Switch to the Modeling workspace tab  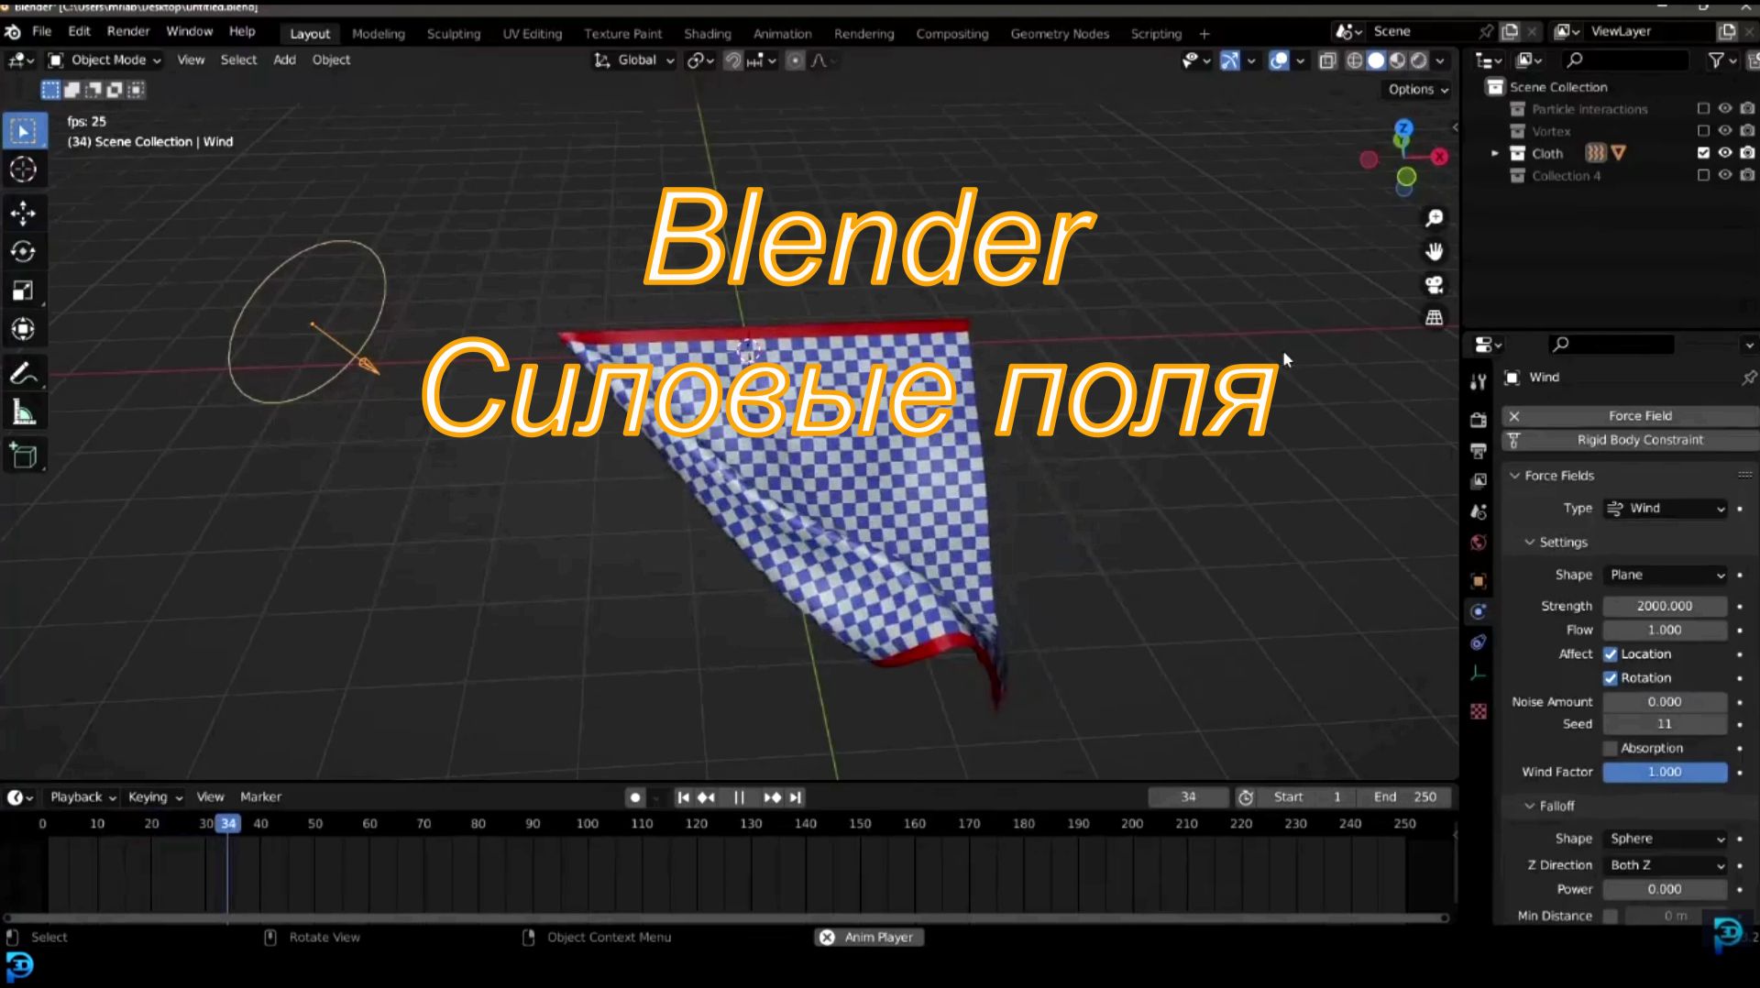click(379, 34)
